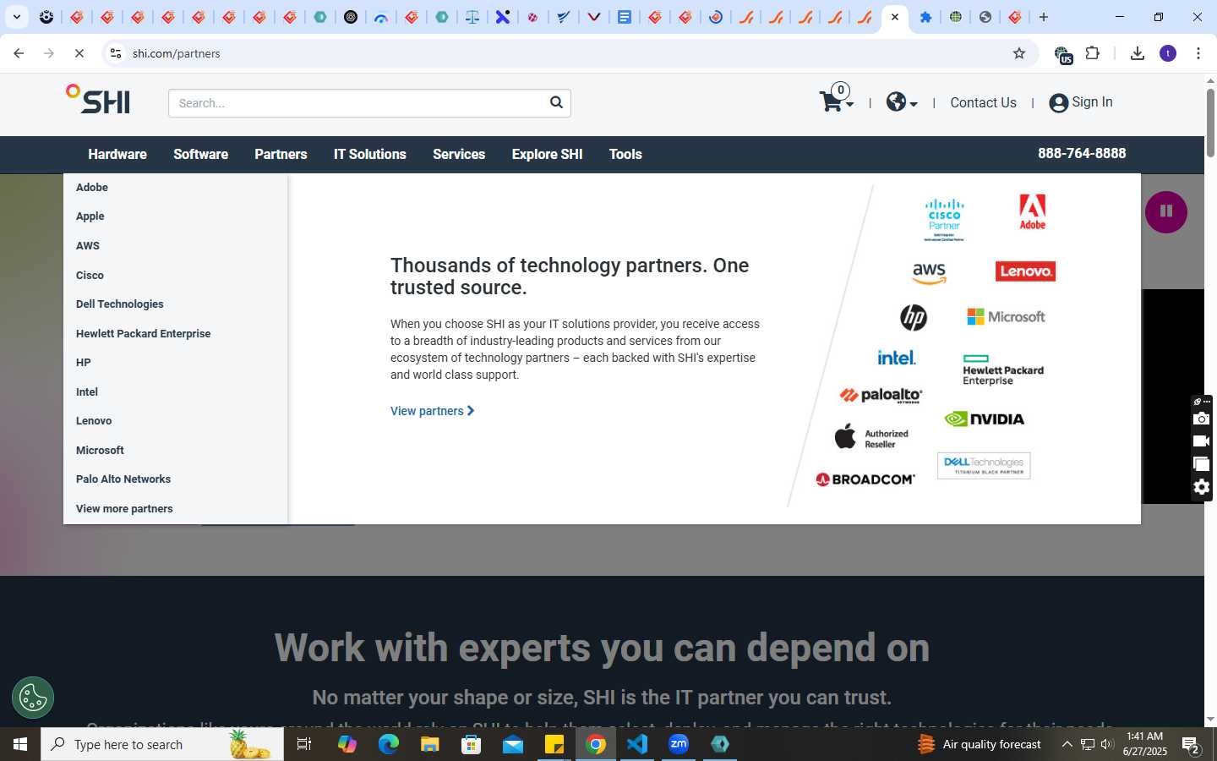
Task: Click the screenshot camera icon on side panel
Action: pyautogui.click(x=1201, y=419)
